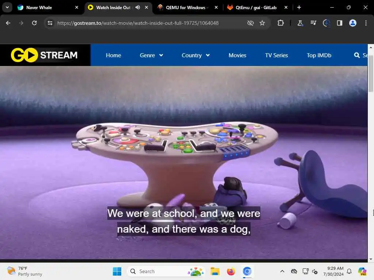This screenshot has height=280, width=374.
Task: Close the Naver Whale tab
Action: pos(77,7)
